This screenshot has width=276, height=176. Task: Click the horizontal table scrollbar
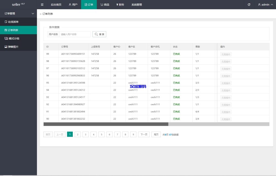(106, 124)
